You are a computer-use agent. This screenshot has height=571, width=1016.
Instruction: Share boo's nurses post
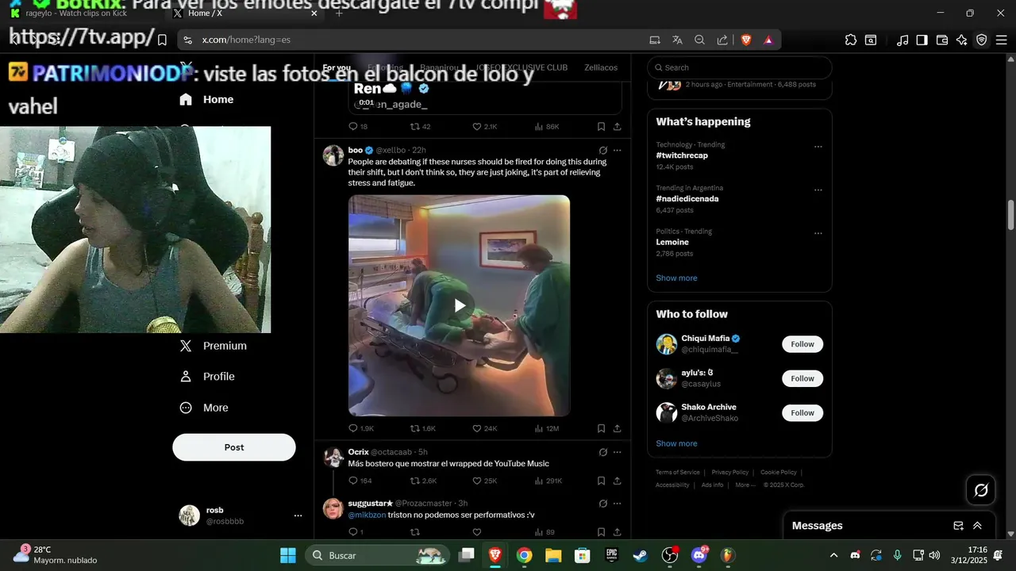click(618, 428)
